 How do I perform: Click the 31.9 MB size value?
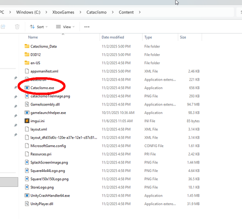pos(193,204)
